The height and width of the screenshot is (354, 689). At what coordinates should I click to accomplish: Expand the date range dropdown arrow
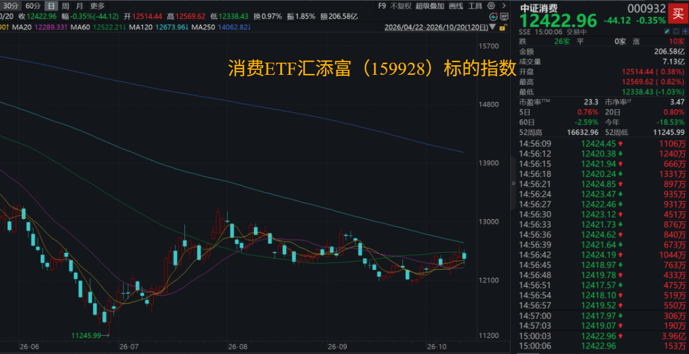tap(492, 27)
